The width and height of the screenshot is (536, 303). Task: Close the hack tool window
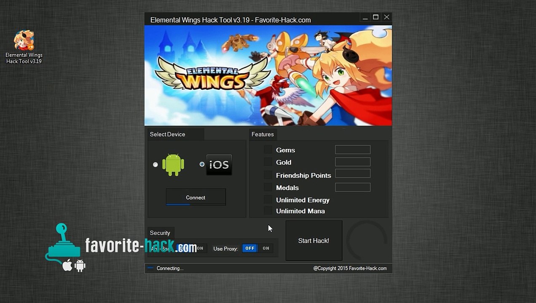point(387,17)
